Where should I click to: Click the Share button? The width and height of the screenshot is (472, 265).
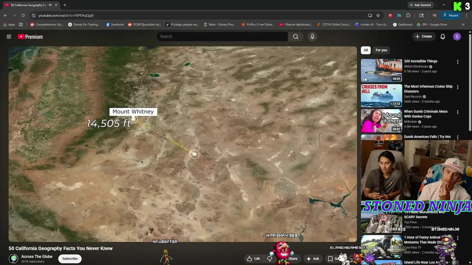tap(293, 259)
